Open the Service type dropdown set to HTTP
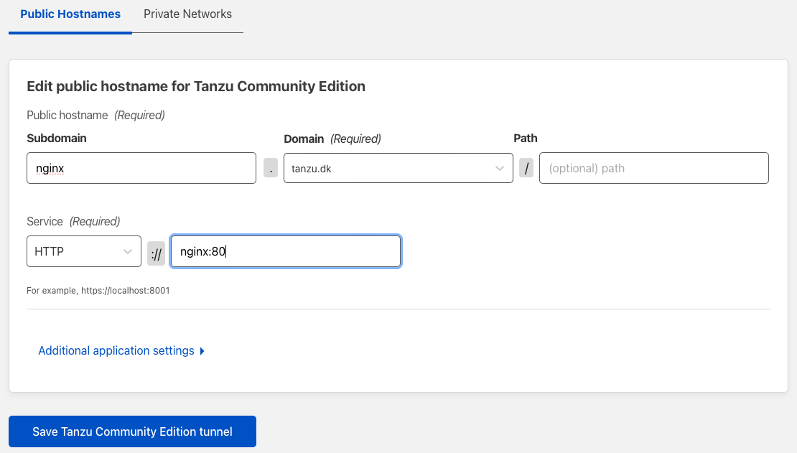797x453 pixels. [84, 251]
